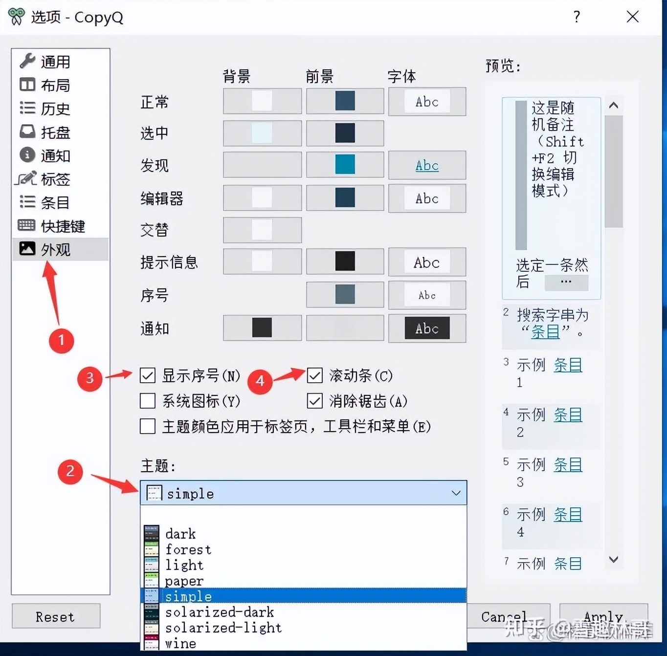The width and height of the screenshot is (667, 656).
Task: Choose the forest theme
Action: pos(303,549)
